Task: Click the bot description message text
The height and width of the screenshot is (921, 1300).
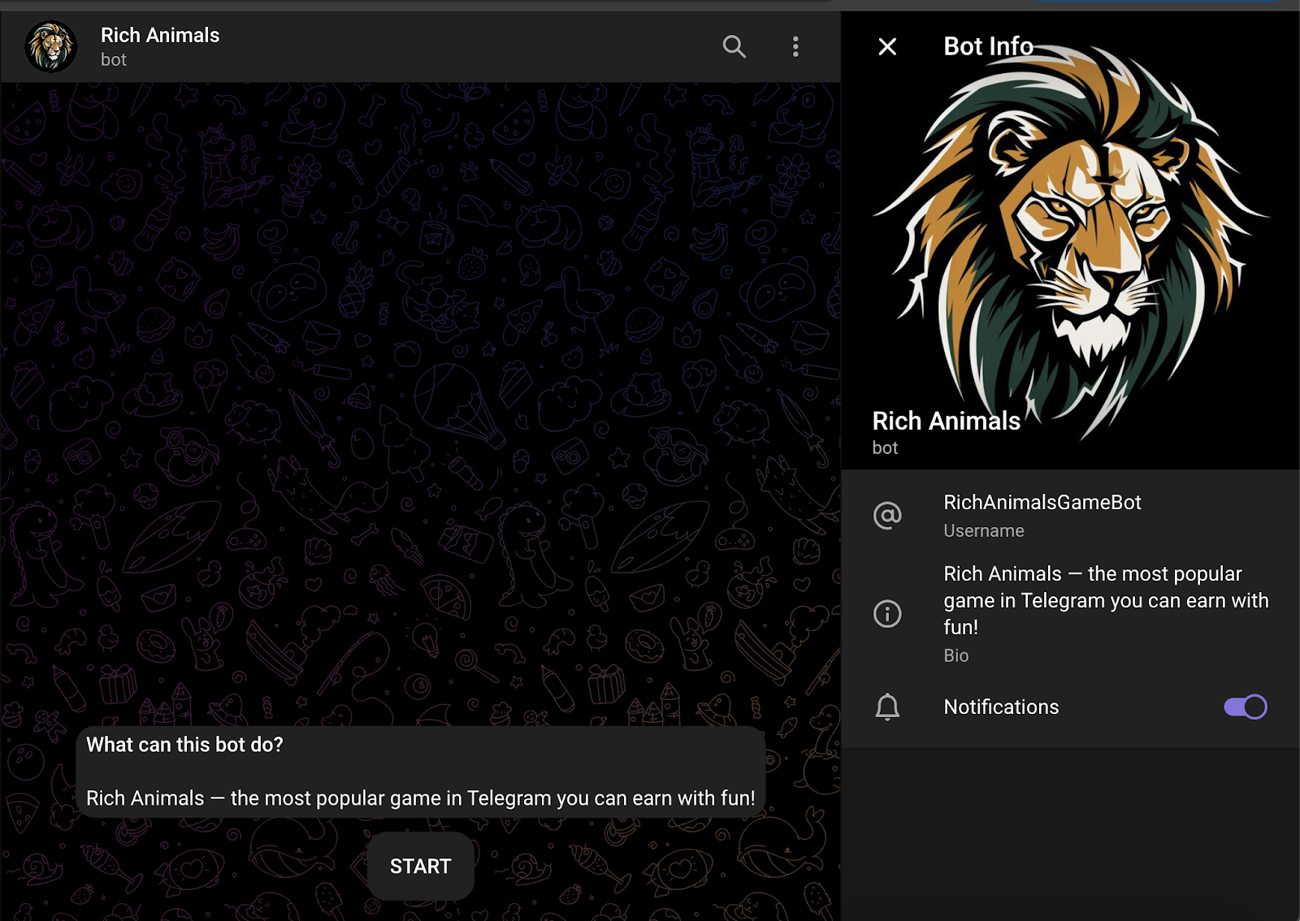Action: pos(420,798)
